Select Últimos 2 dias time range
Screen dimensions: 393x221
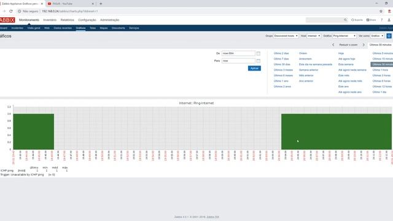click(x=281, y=53)
